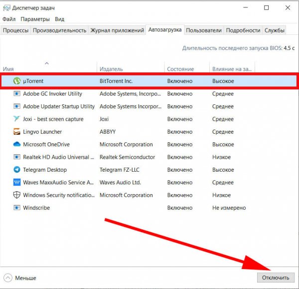Viewport: 299px width, 289px height.
Task: Switch to the Процессы tab
Action: (x=15, y=30)
